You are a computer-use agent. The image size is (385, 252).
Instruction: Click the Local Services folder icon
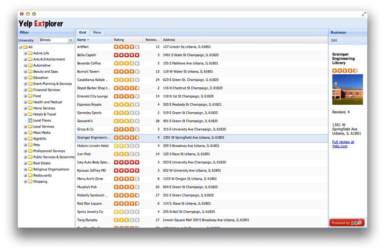coord(30,126)
